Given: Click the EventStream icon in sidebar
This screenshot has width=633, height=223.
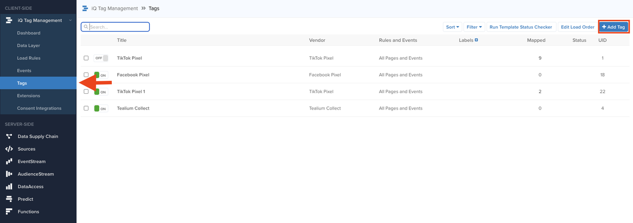Looking at the screenshot, I should (x=9, y=161).
